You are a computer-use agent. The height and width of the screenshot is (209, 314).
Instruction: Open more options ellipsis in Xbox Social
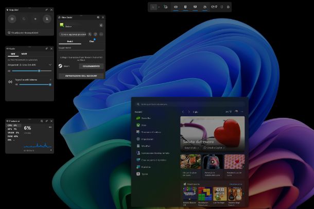[x=101, y=34]
